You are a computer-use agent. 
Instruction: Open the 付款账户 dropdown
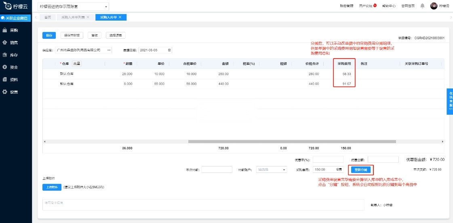[x=272, y=170]
